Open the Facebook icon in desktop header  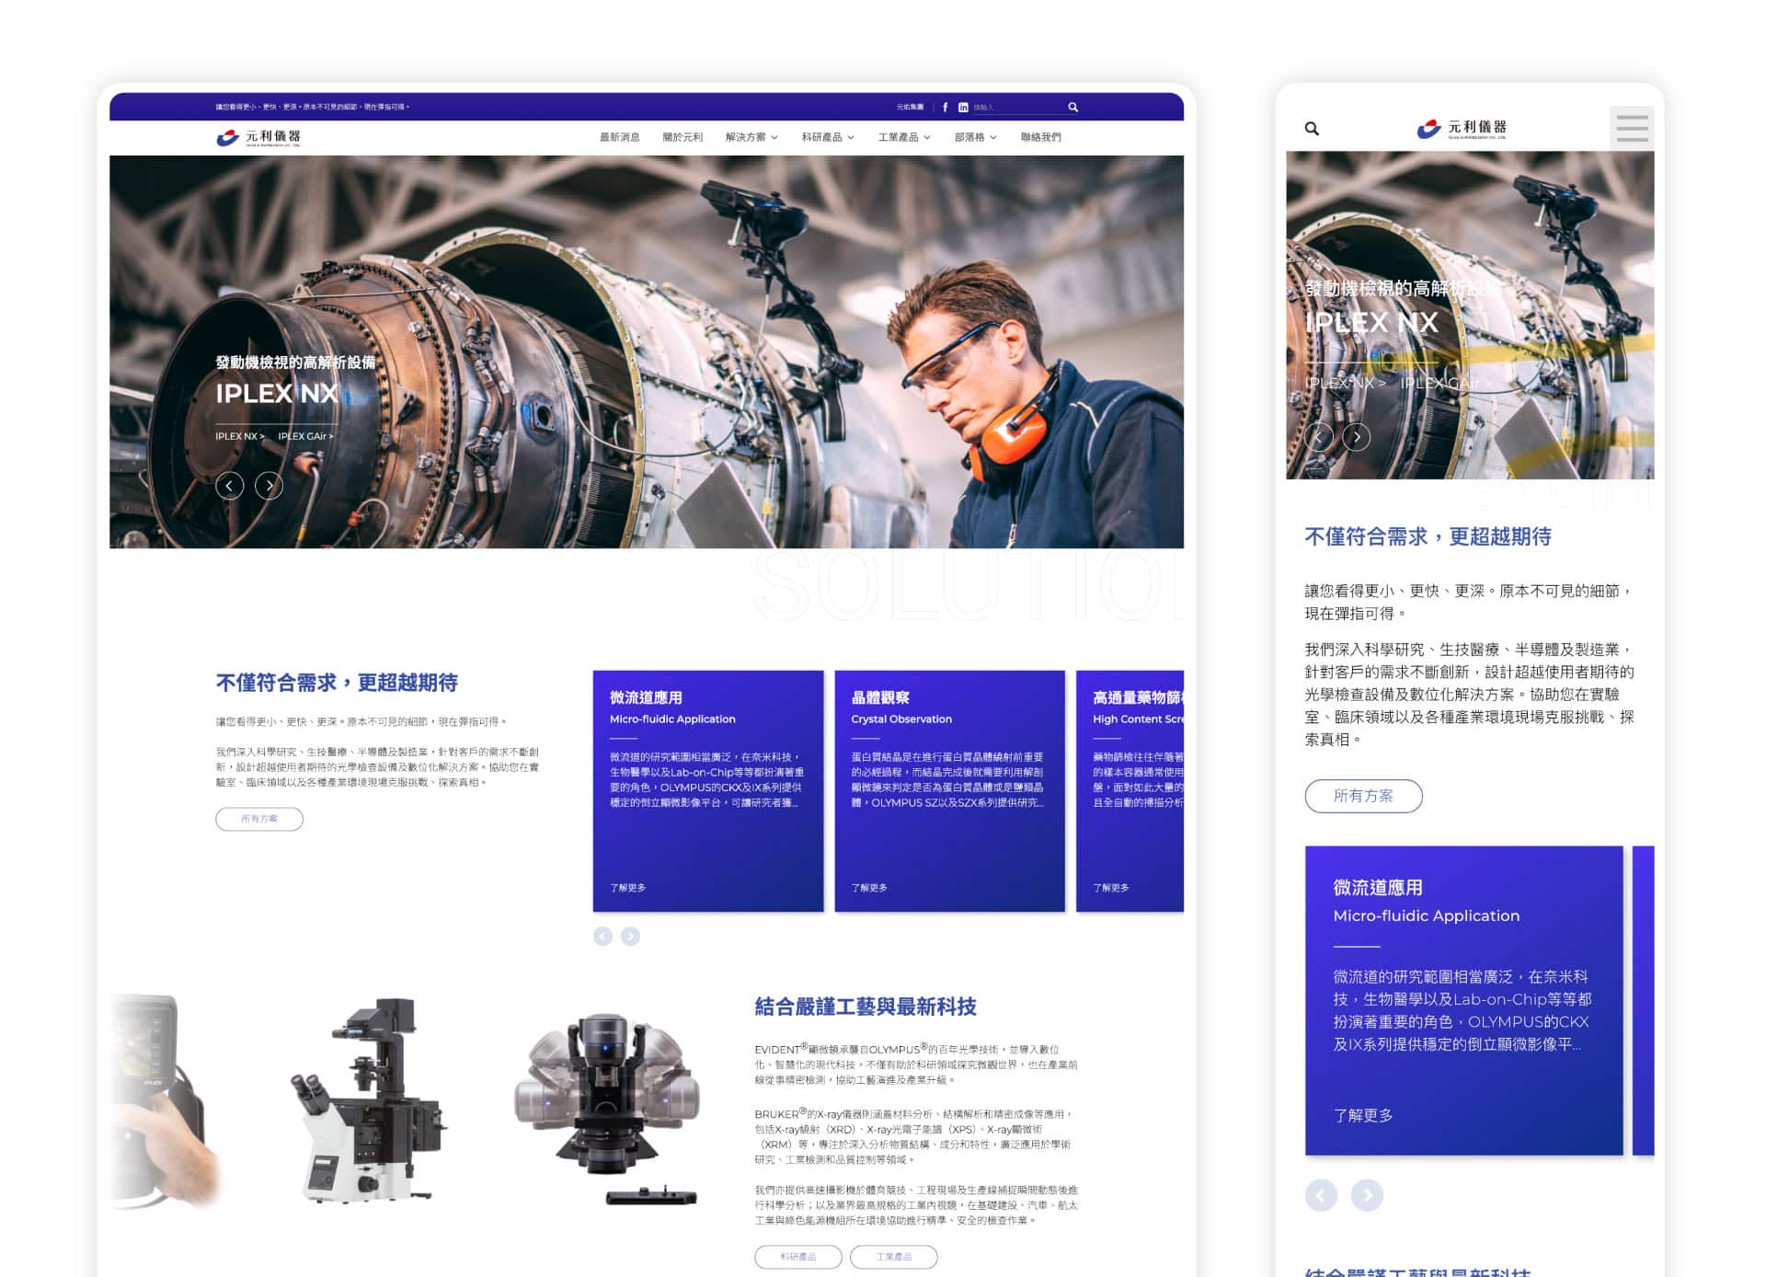point(945,108)
